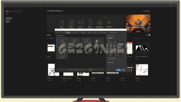Expand the Postcard preset dropdown chevron

[x=74, y=27]
